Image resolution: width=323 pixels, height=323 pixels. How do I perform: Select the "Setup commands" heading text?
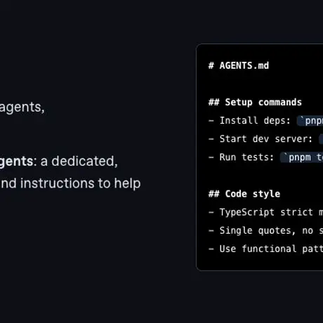(x=263, y=103)
